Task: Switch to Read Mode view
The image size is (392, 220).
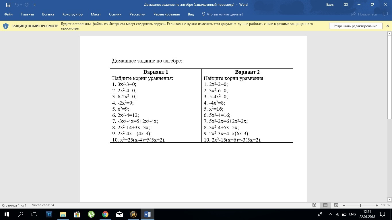Action: [x=315, y=205]
